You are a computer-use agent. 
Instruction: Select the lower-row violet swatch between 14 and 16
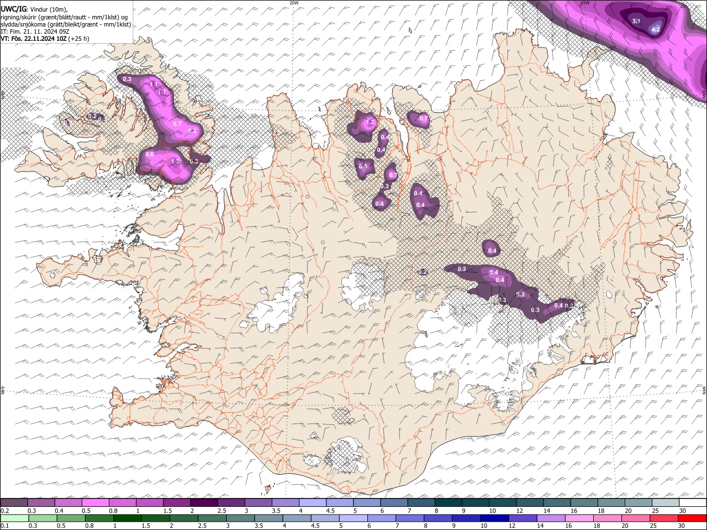pyautogui.click(x=551, y=518)
